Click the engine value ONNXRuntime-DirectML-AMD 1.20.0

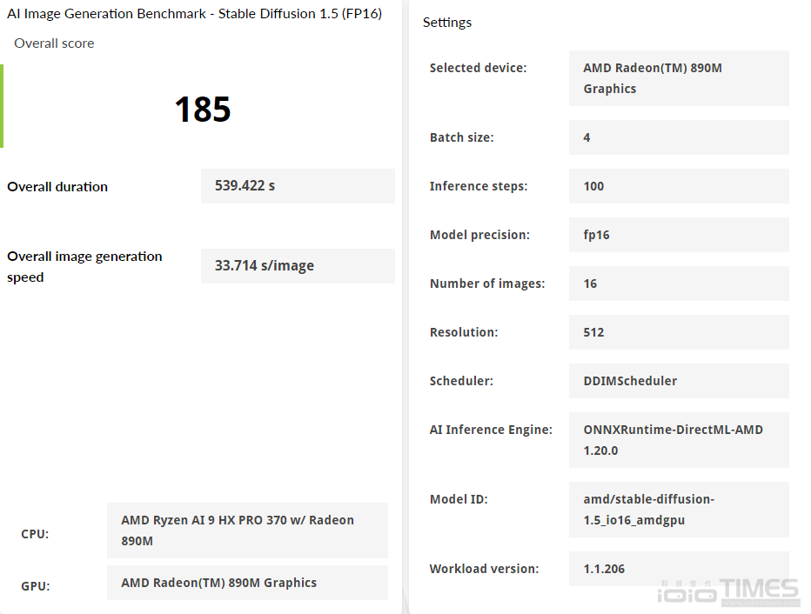[679, 440]
